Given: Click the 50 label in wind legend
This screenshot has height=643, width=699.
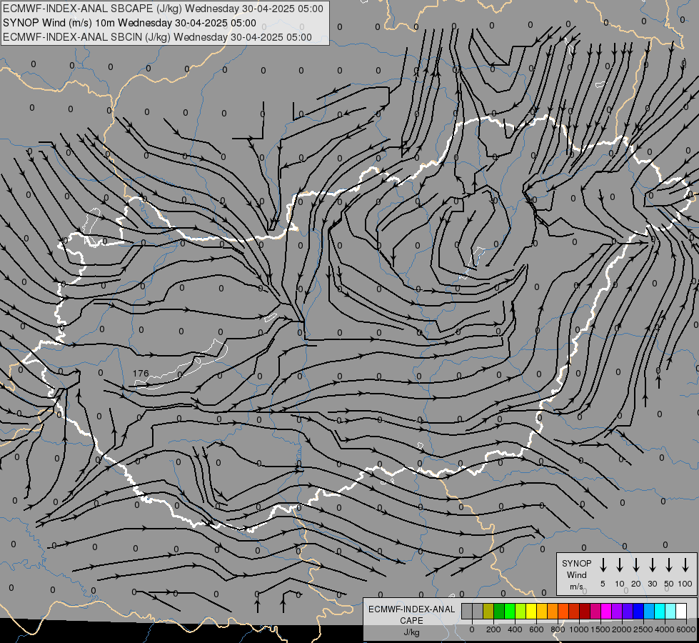Looking at the screenshot, I should click(669, 584).
